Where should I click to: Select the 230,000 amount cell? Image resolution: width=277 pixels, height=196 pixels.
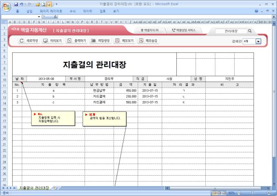(x=126, y=97)
